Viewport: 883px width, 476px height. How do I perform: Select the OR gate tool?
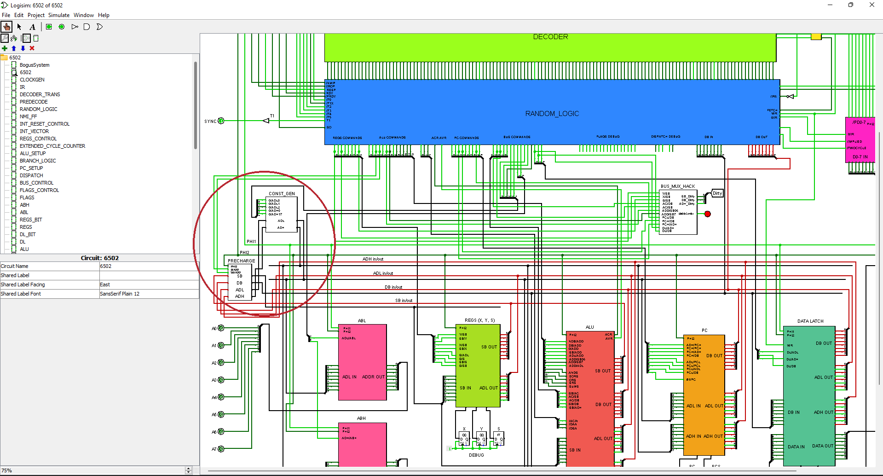tap(99, 27)
